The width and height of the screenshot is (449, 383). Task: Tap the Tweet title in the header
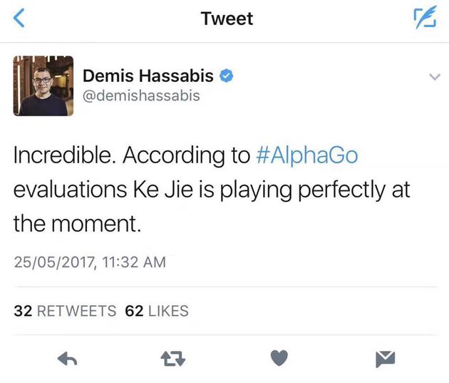point(227,19)
